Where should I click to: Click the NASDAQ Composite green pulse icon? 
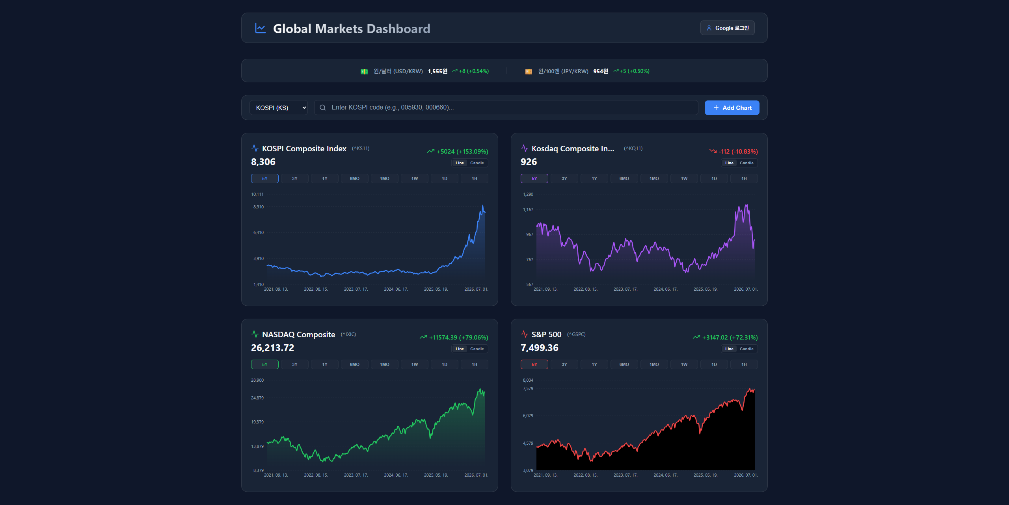255,334
